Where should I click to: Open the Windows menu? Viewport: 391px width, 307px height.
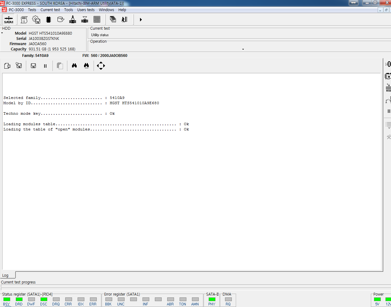pos(106,10)
